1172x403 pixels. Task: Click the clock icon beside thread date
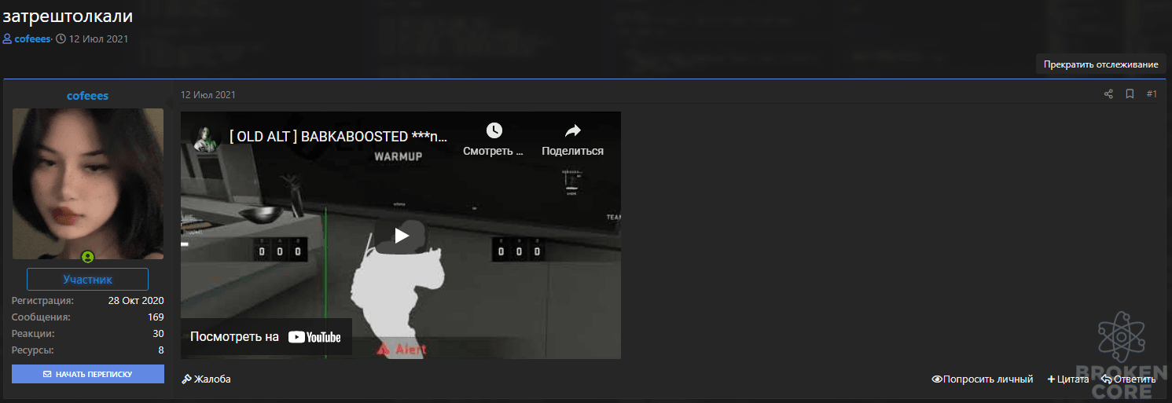pyautogui.click(x=61, y=38)
